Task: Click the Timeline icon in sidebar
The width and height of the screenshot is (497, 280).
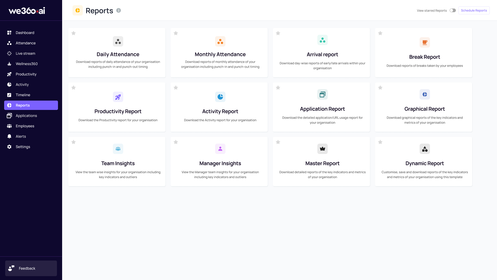Action: (x=9, y=95)
